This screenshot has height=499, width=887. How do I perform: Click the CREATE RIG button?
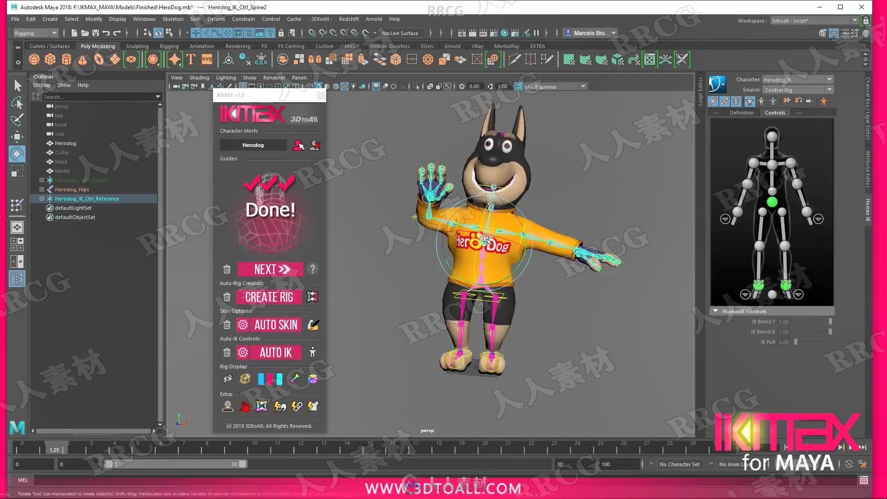pyautogui.click(x=269, y=297)
